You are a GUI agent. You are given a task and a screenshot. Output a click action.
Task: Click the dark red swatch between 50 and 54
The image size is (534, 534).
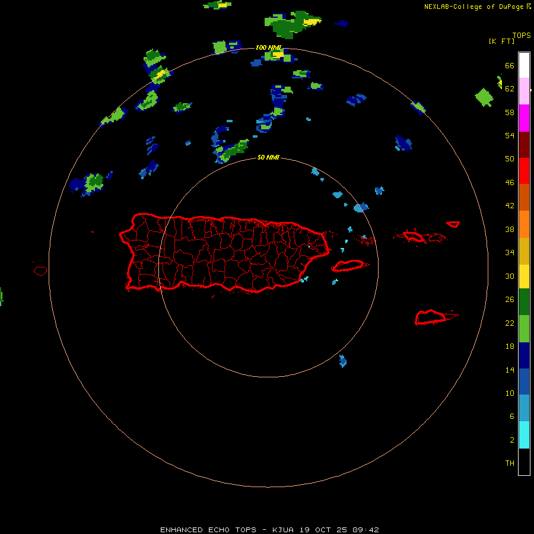[x=524, y=144]
